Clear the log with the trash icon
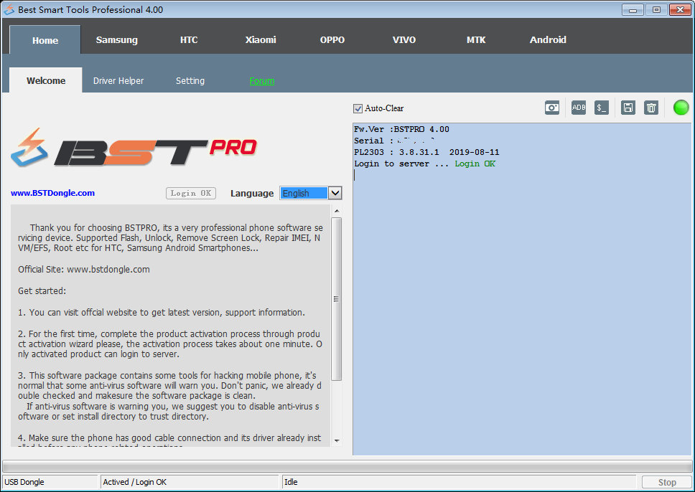The width and height of the screenshot is (695, 492). (651, 108)
